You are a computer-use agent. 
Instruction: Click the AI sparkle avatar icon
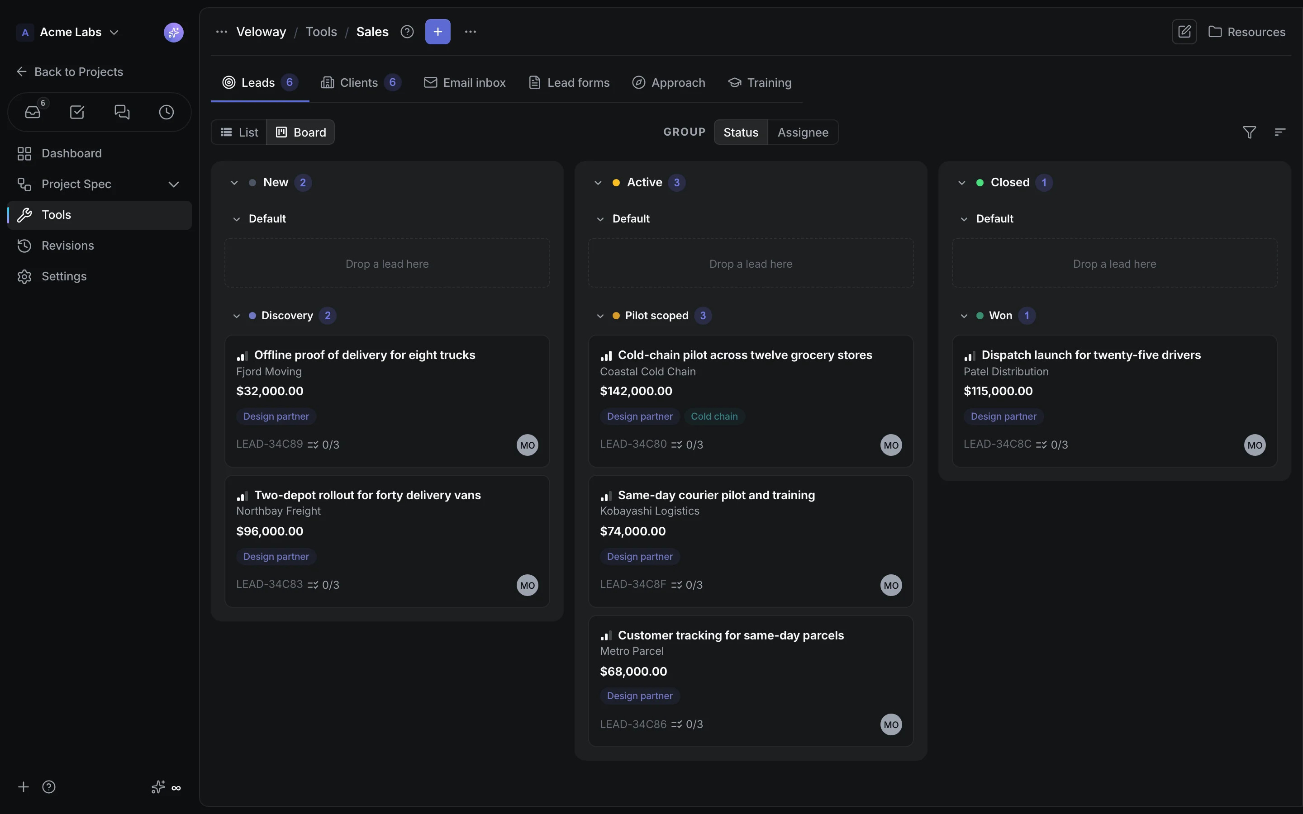173,32
